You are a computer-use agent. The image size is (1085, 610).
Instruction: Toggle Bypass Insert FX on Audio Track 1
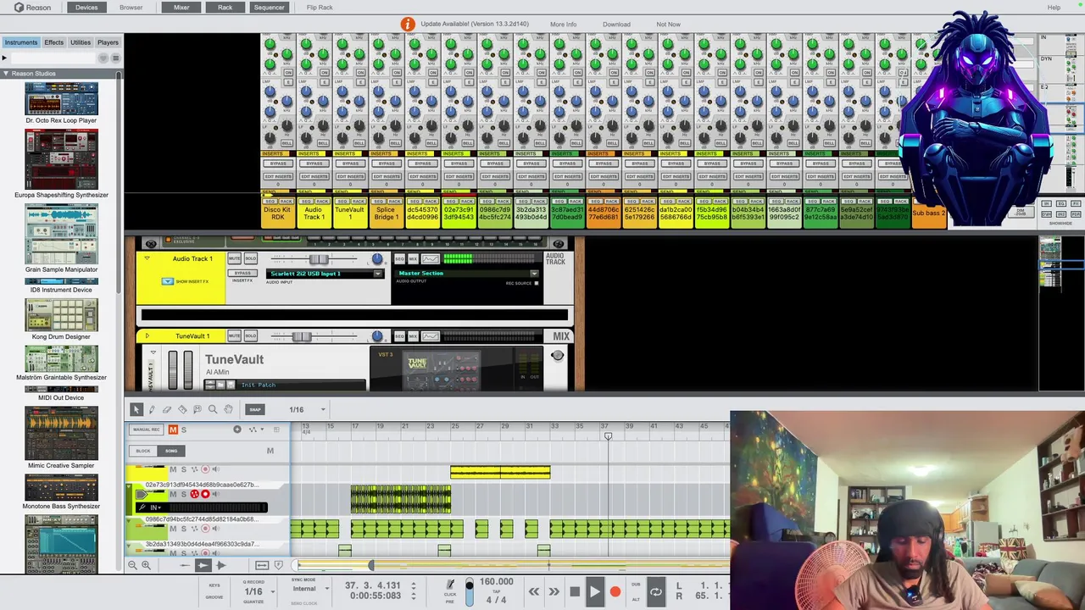(242, 274)
